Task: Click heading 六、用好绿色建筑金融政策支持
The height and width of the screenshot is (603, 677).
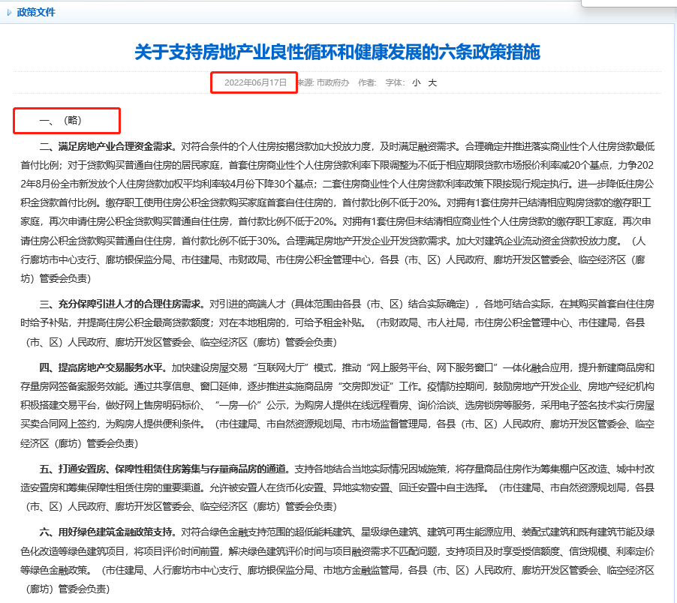Action: tap(108, 532)
